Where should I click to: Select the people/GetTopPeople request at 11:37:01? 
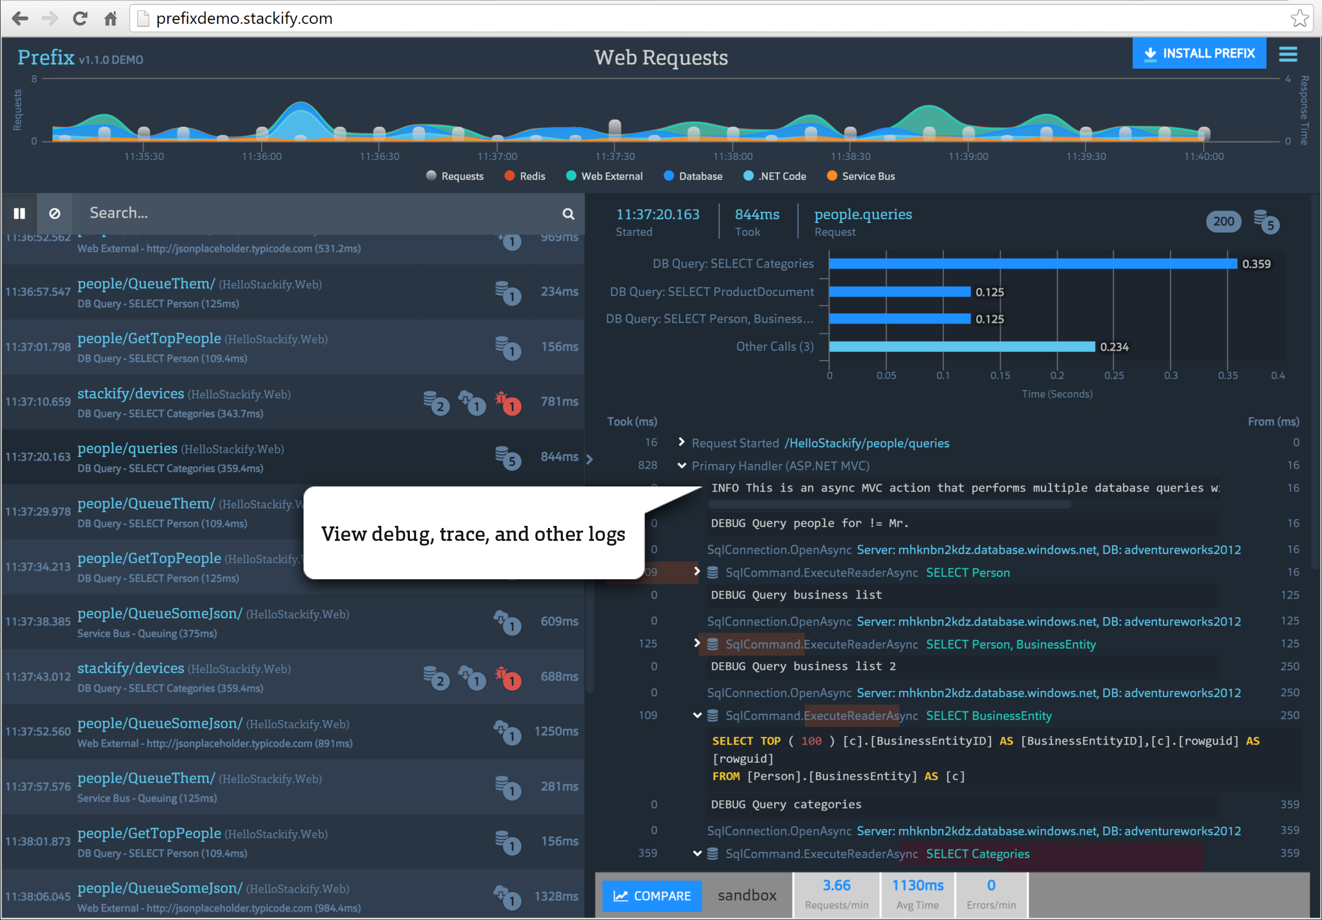[149, 339]
